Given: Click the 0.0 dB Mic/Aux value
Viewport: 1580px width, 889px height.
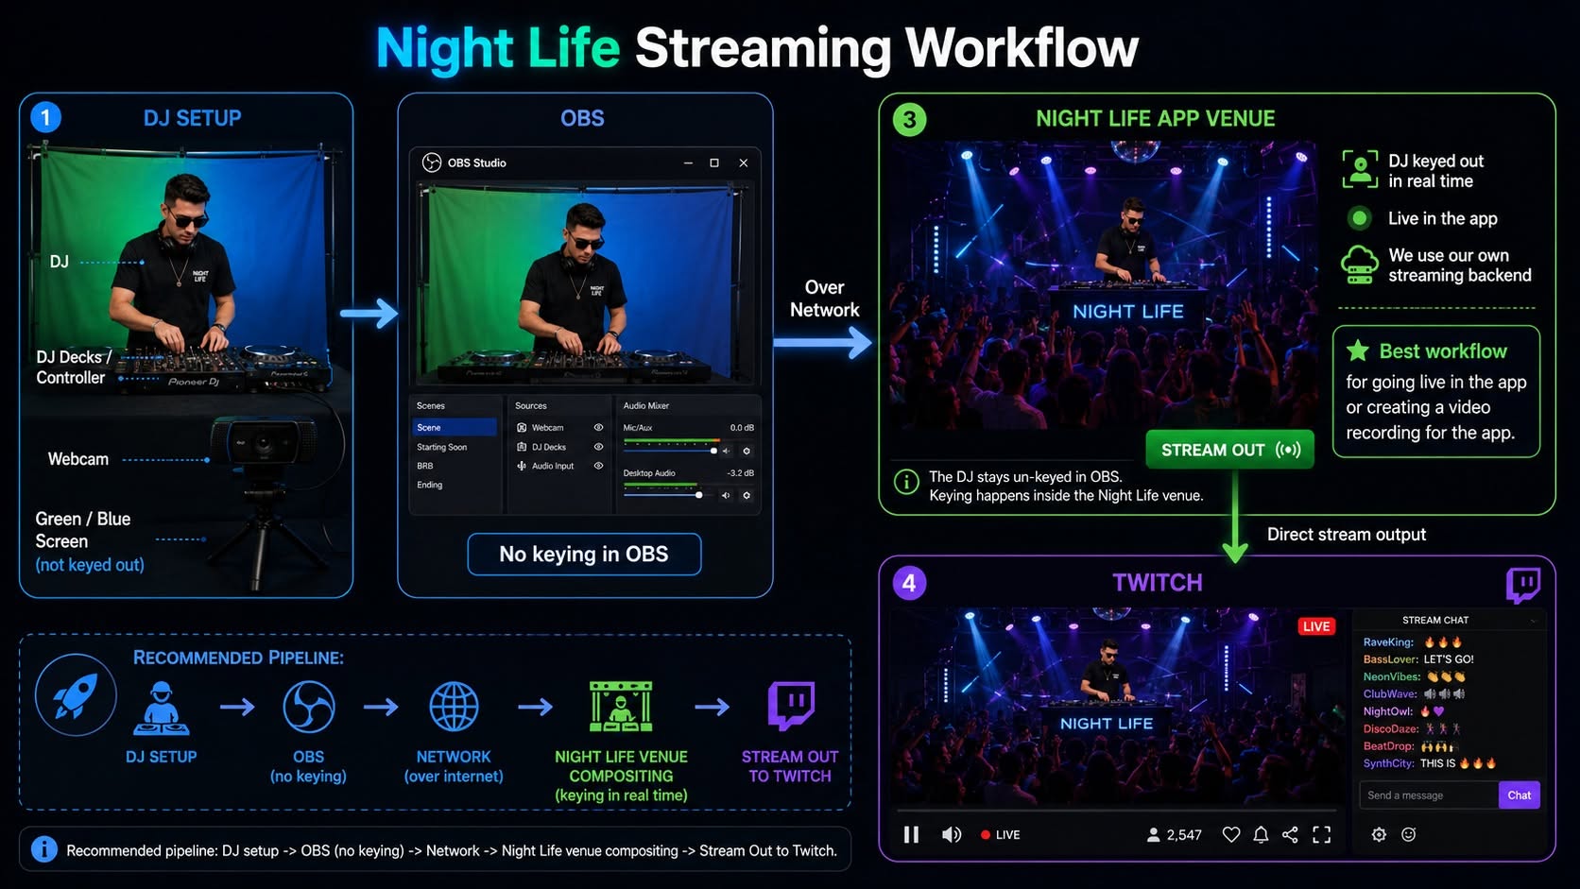Looking at the screenshot, I should click(742, 428).
